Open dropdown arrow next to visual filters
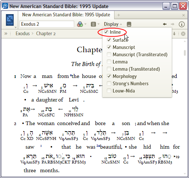This screenshot has height=178, width=189. tap(85, 24)
